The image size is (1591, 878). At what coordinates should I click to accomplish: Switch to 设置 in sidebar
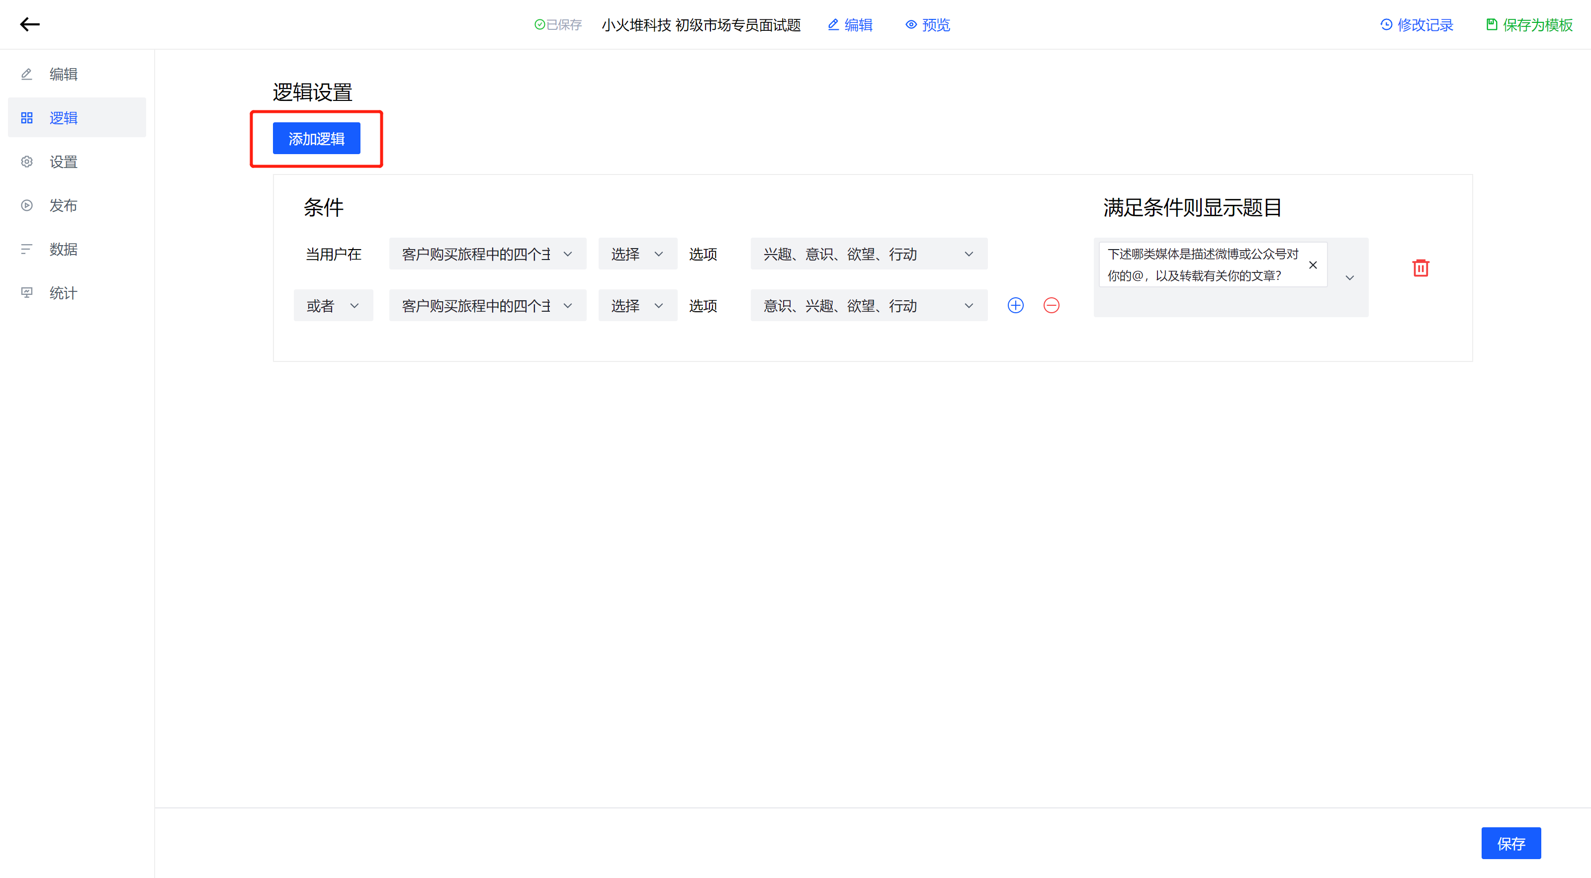(x=63, y=162)
